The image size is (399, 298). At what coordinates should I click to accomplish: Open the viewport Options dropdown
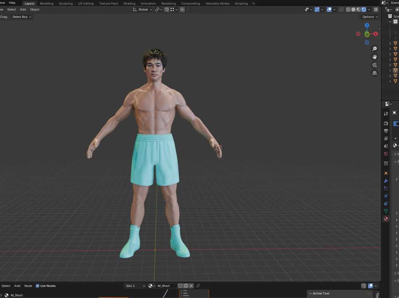370,17
